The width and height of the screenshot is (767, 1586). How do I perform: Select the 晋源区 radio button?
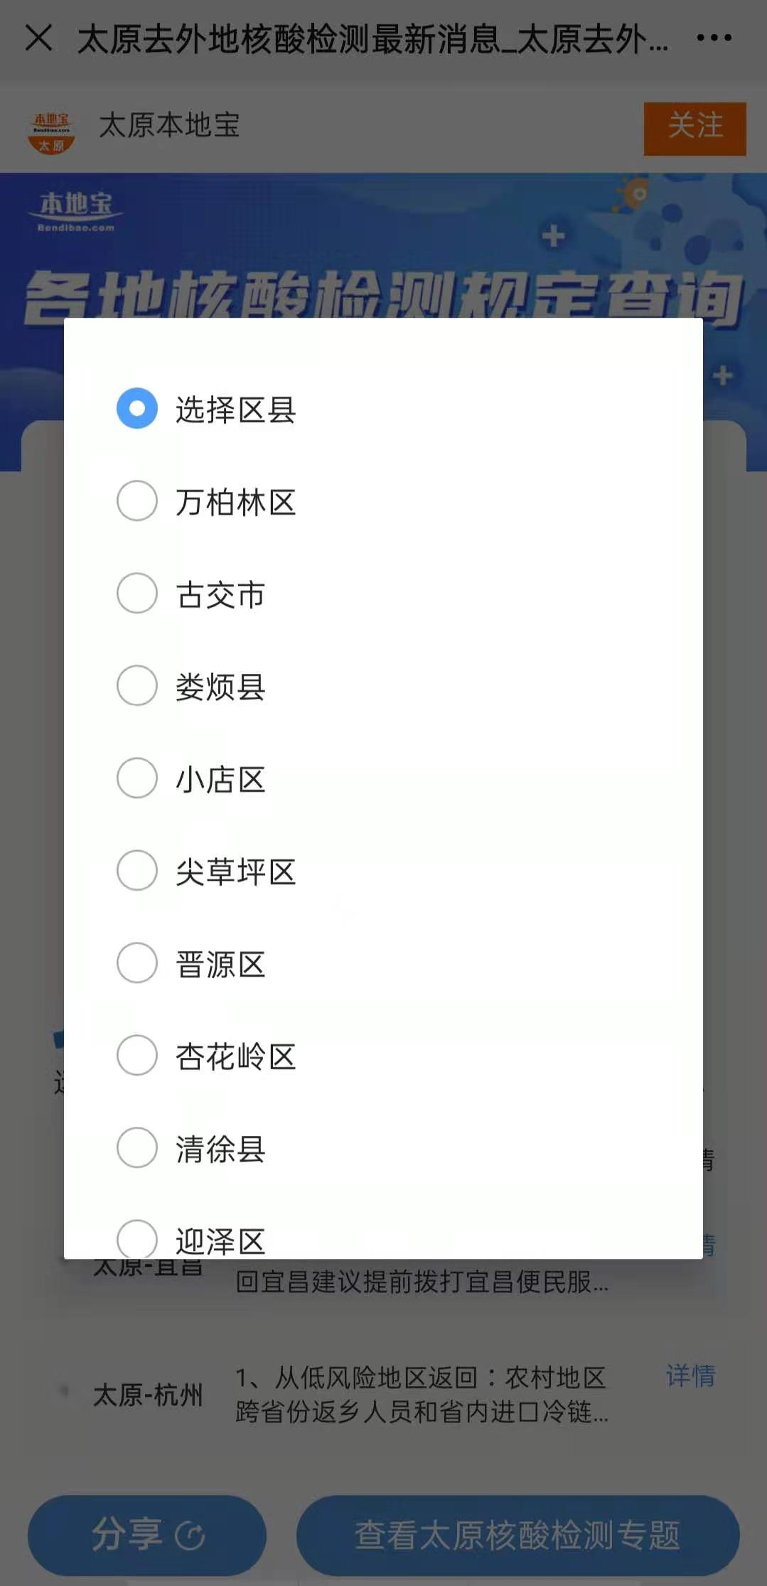click(137, 963)
